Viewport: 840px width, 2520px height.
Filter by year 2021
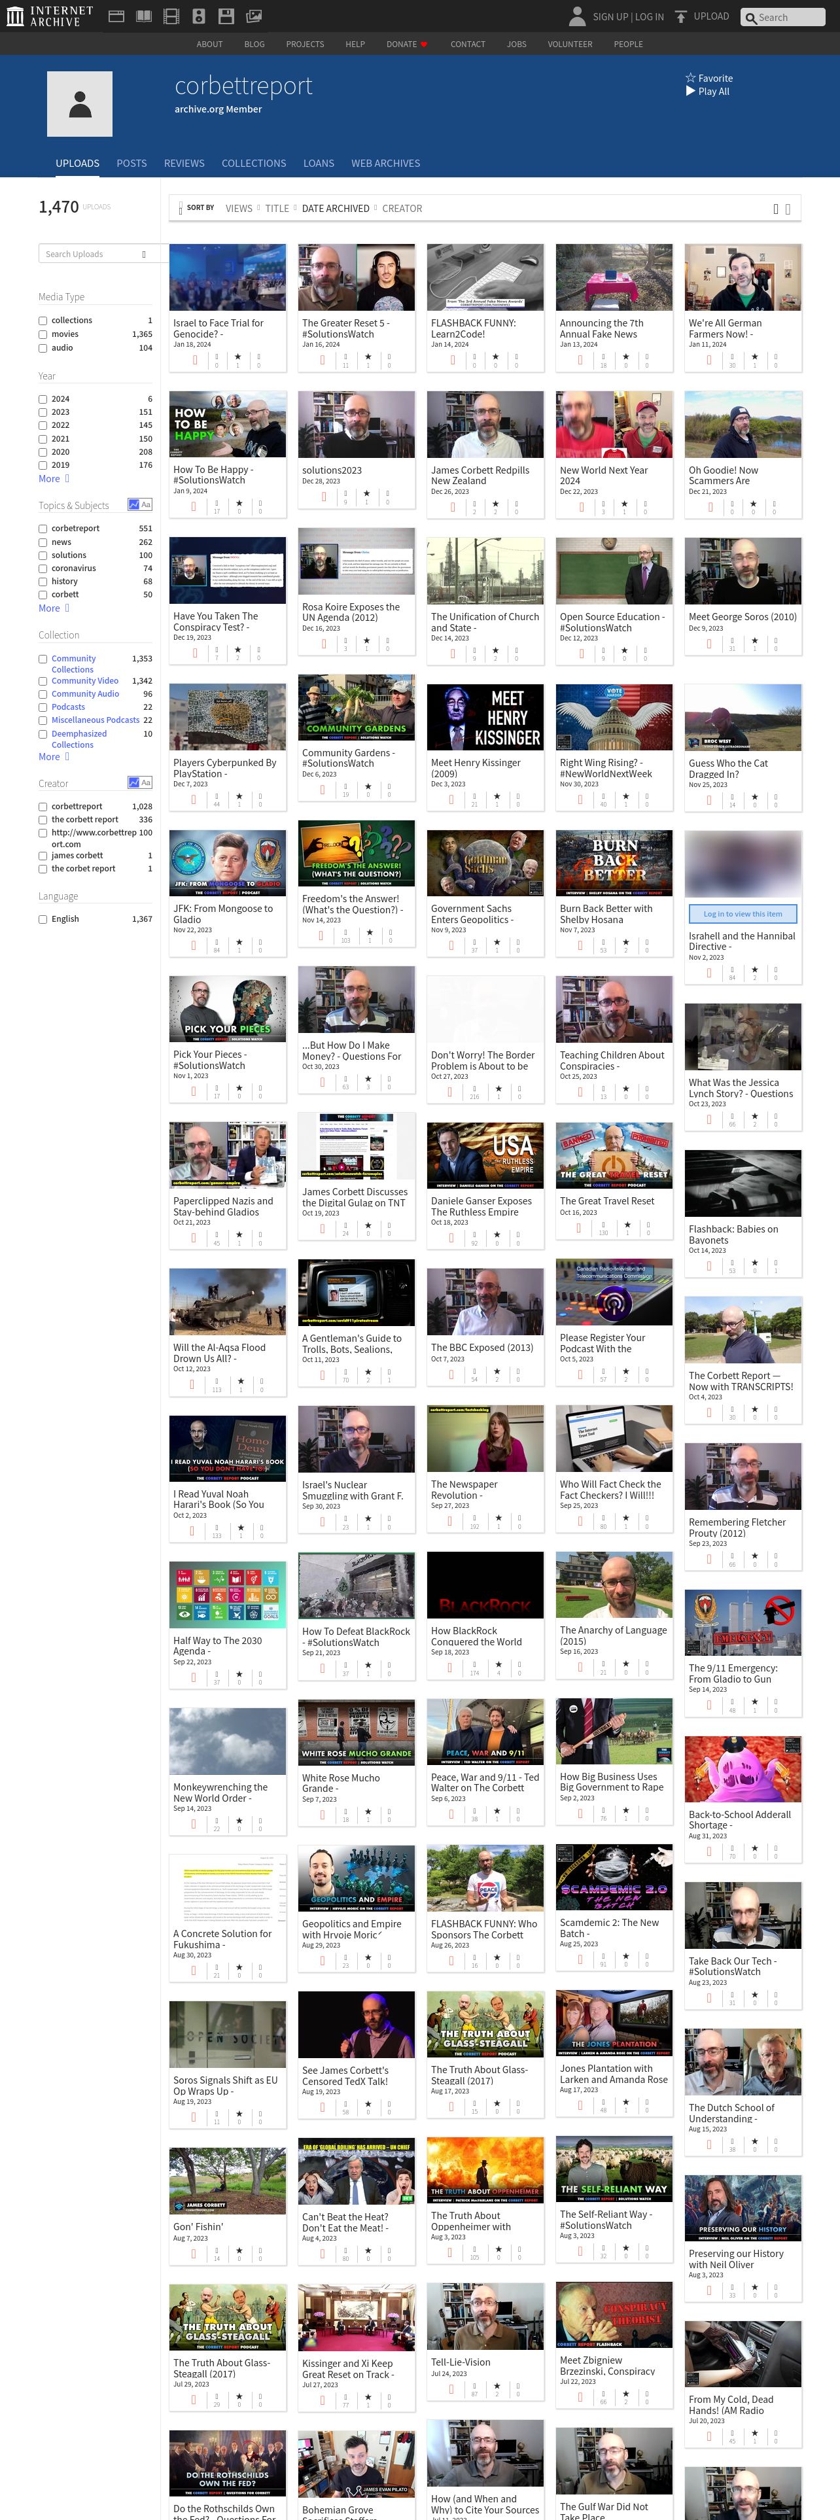[43, 439]
